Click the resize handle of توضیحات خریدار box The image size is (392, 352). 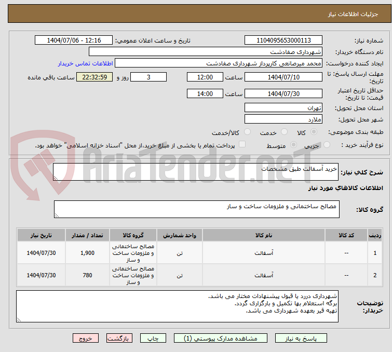(19, 319)
